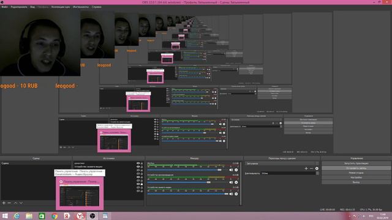392x220 pixels.
Task: Open the Коллекция сцен menu
Action: pos(61,7)
